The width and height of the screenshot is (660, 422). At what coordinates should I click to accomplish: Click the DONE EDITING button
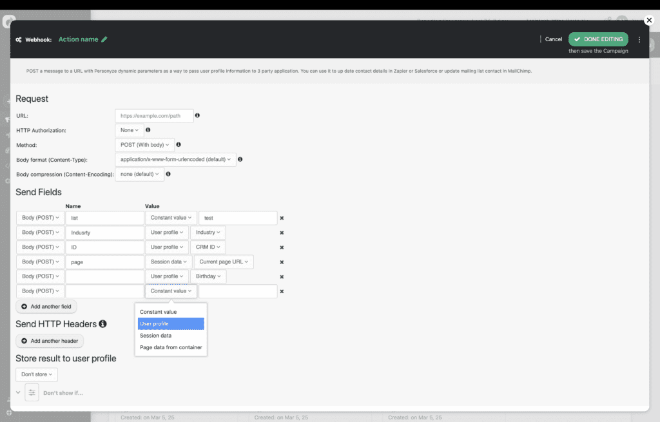click(598, 39)
